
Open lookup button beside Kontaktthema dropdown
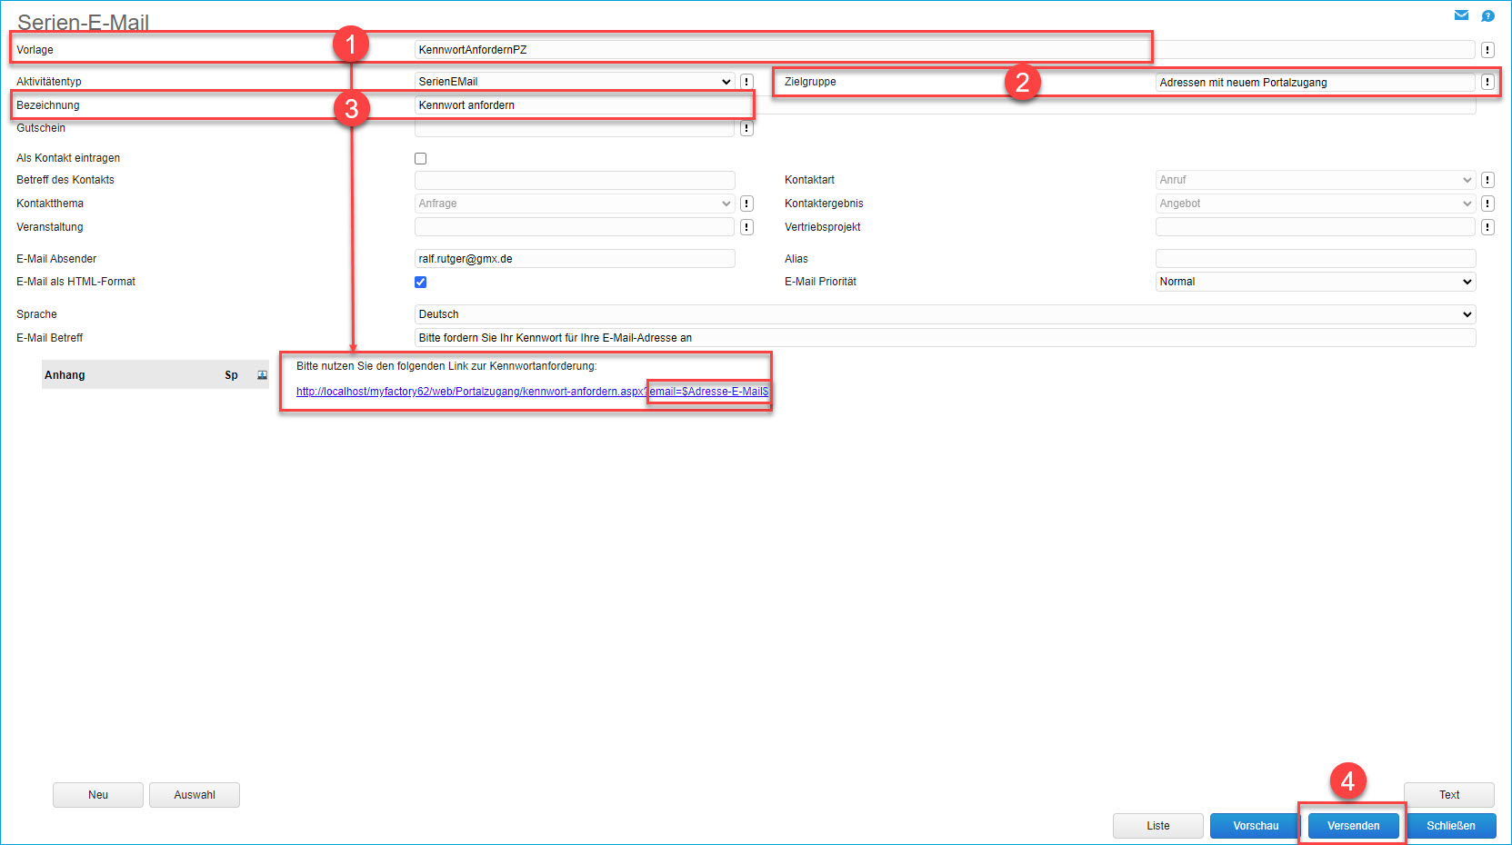pos(746,204)
